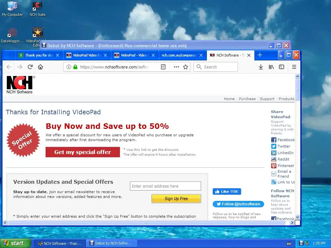
Task: Click the Windows start button
Action: point(16,243)
